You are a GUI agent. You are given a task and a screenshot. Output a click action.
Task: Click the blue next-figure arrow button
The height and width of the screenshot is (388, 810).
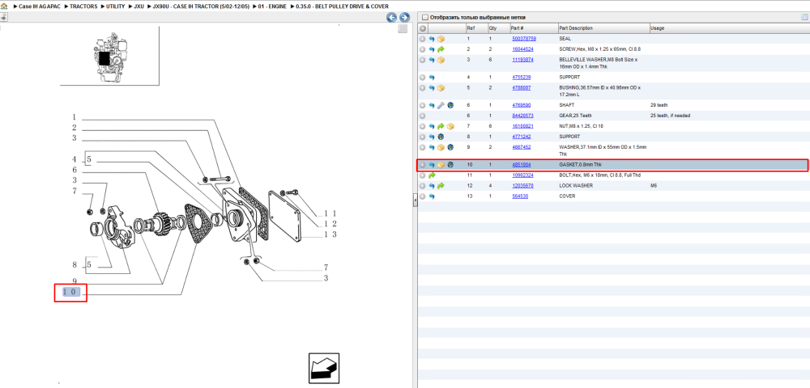pyautogui.click(x=404, y=17)
